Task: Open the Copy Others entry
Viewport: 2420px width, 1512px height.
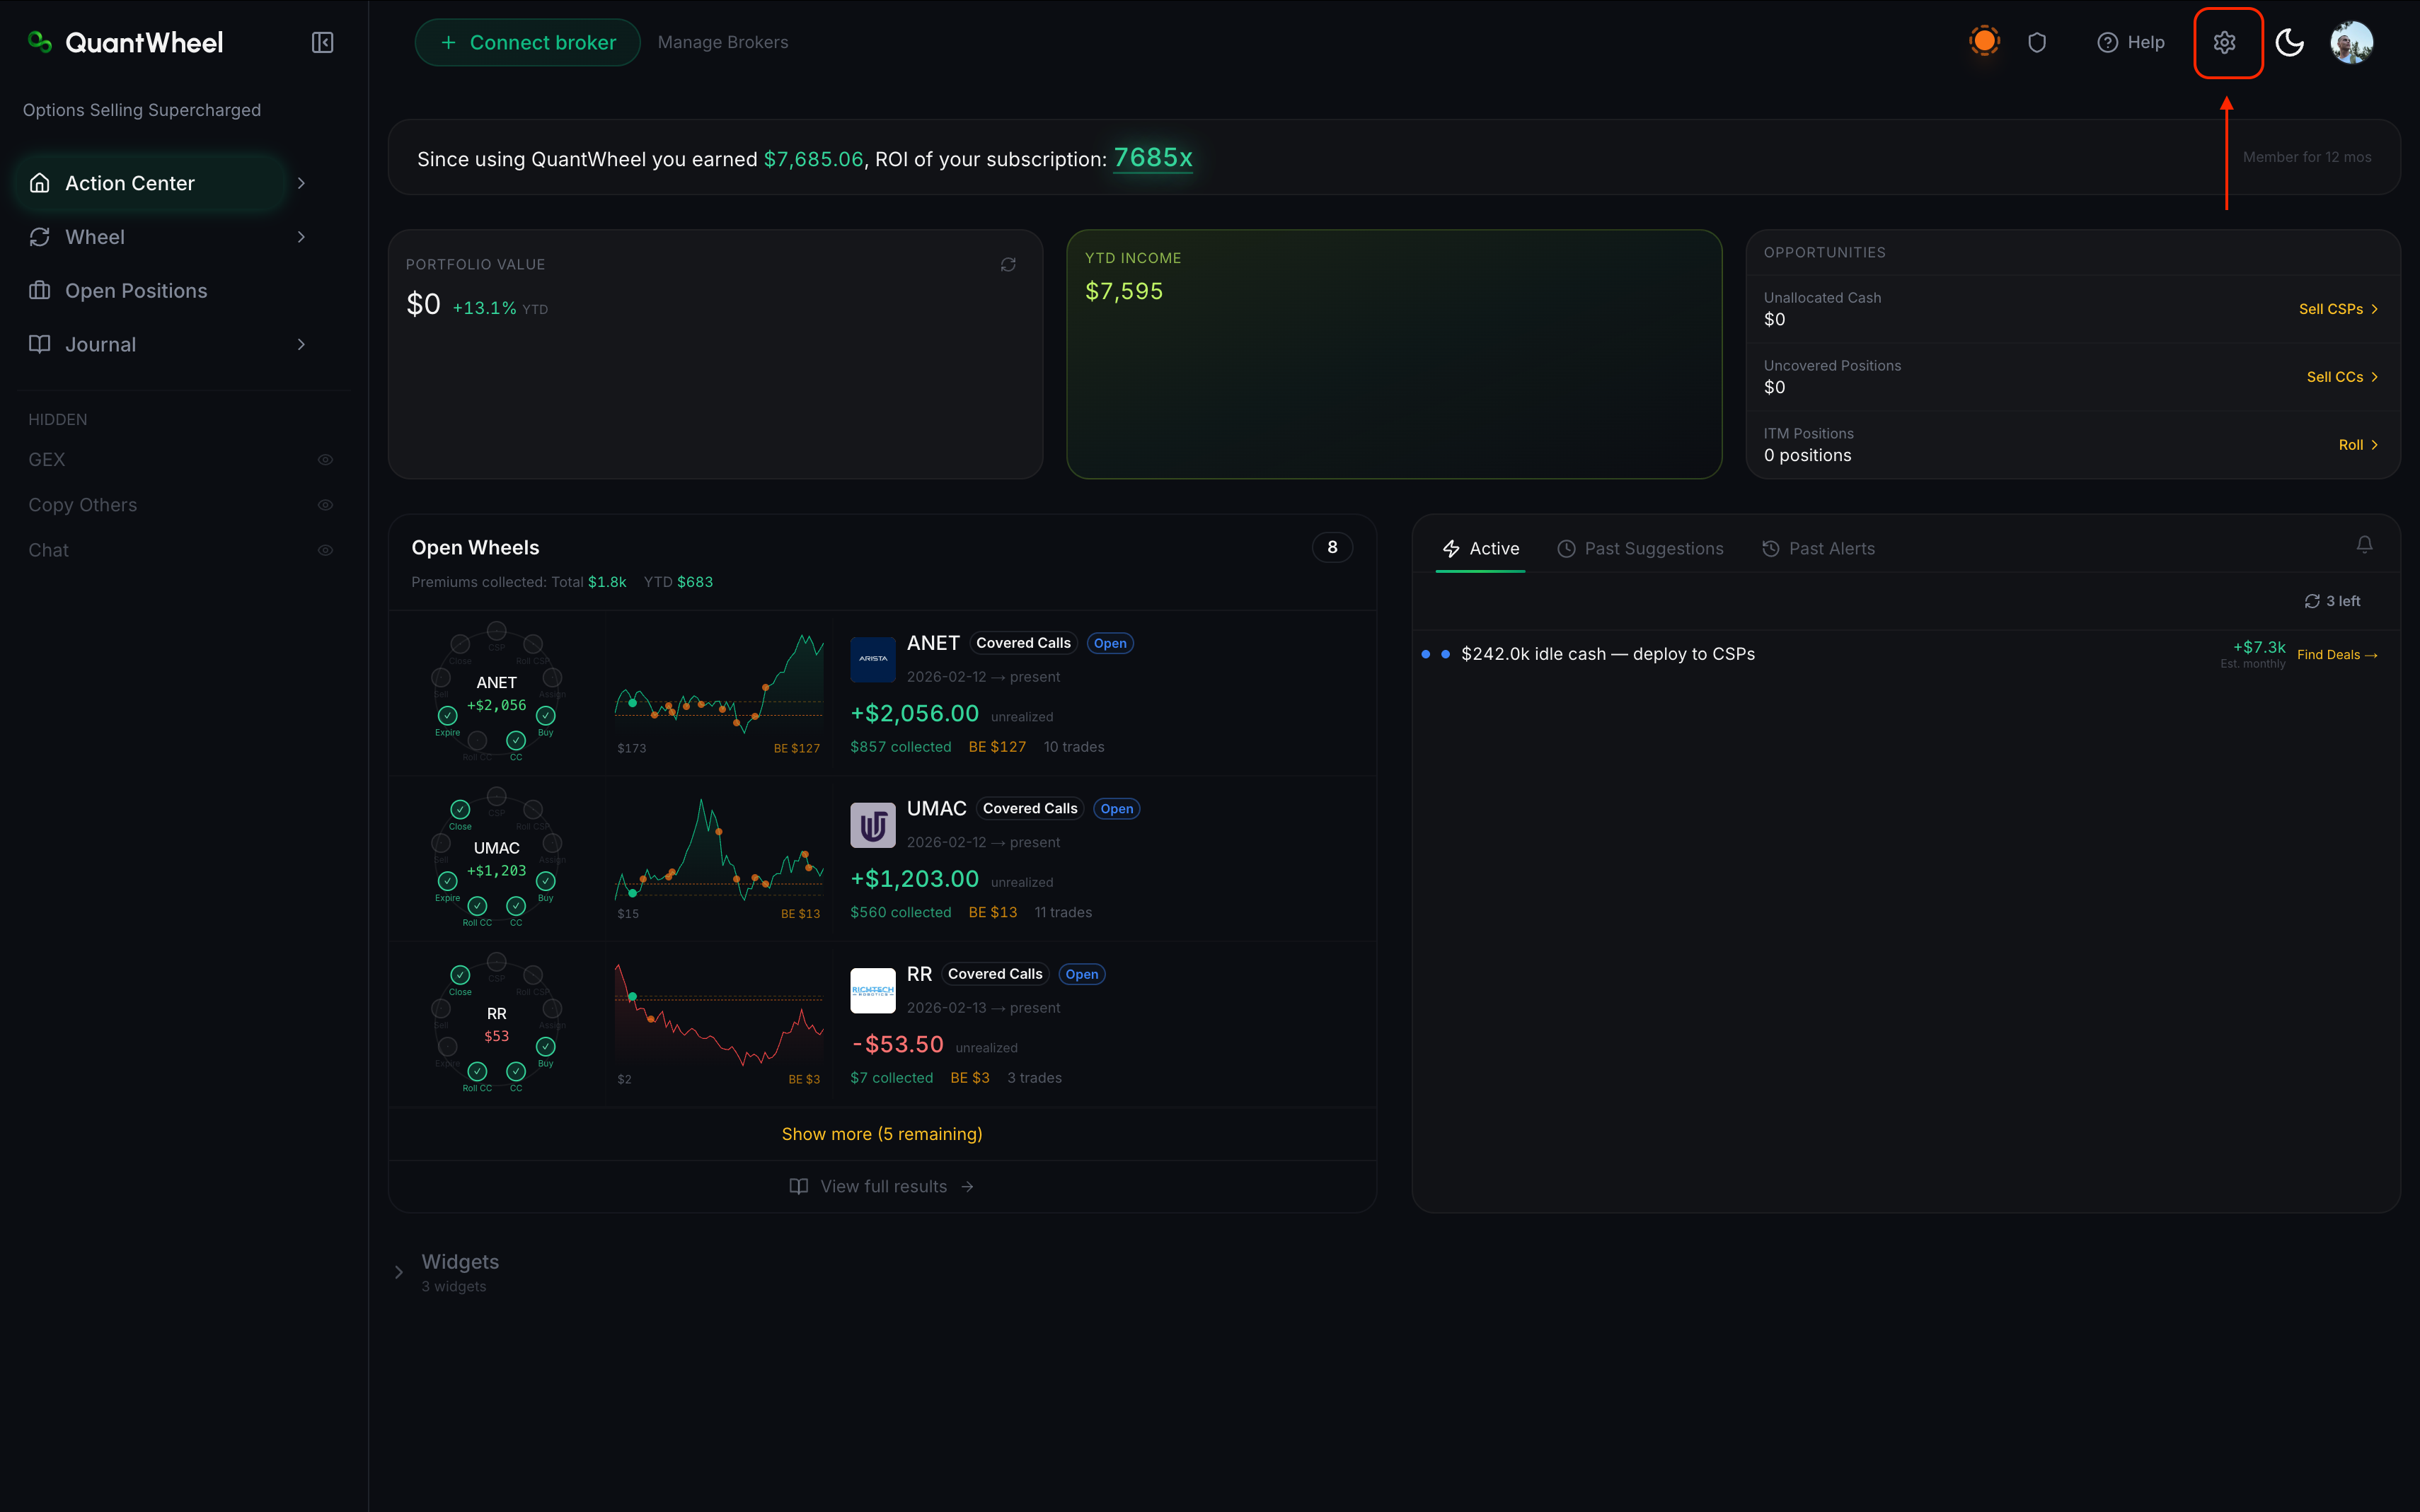Action: [x=83, y=505]
